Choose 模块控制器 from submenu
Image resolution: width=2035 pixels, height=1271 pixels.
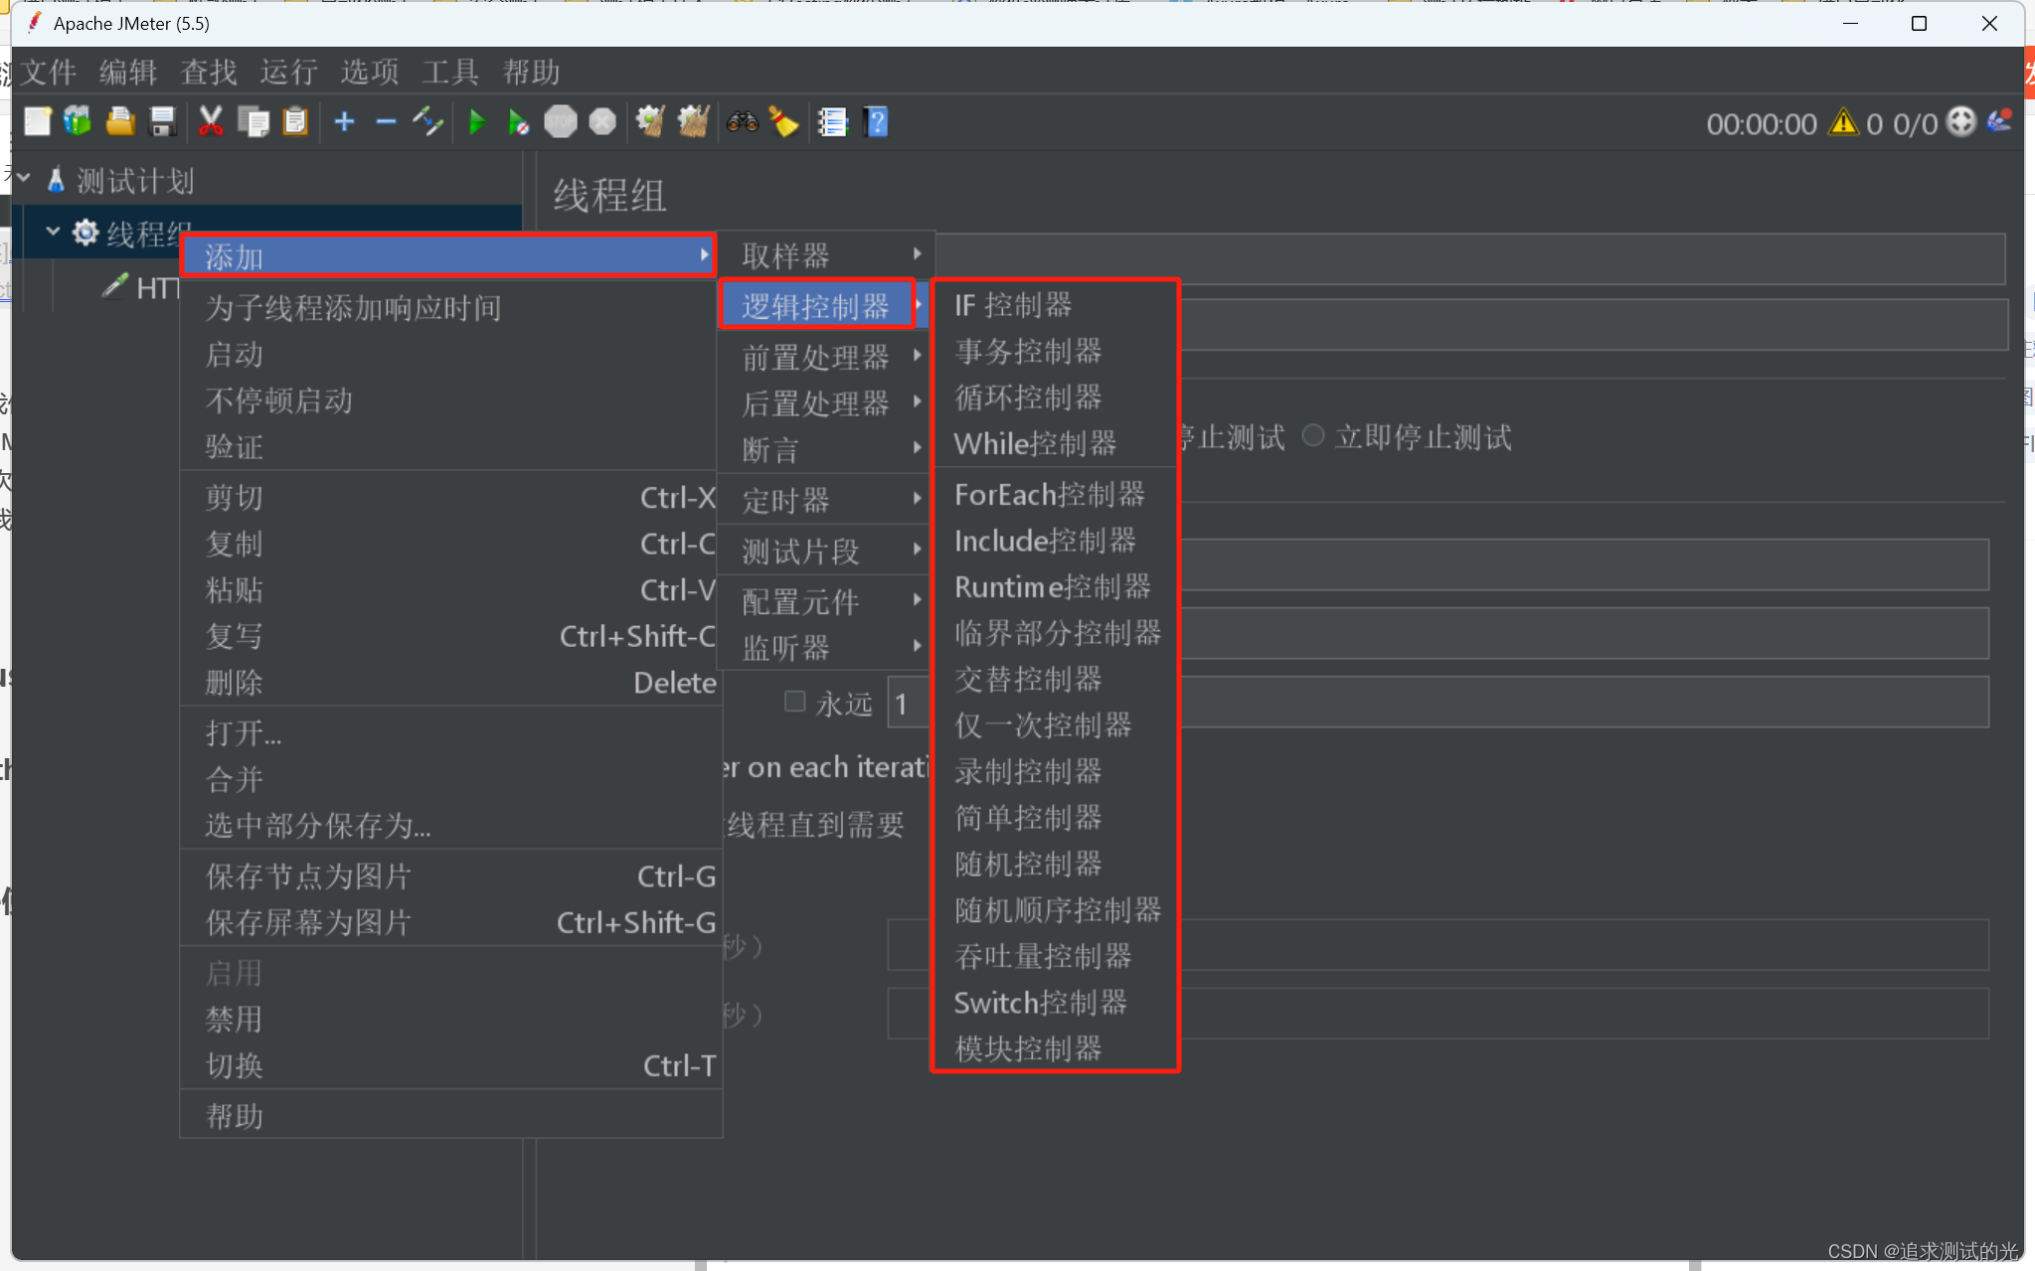click(1055, 1048)
